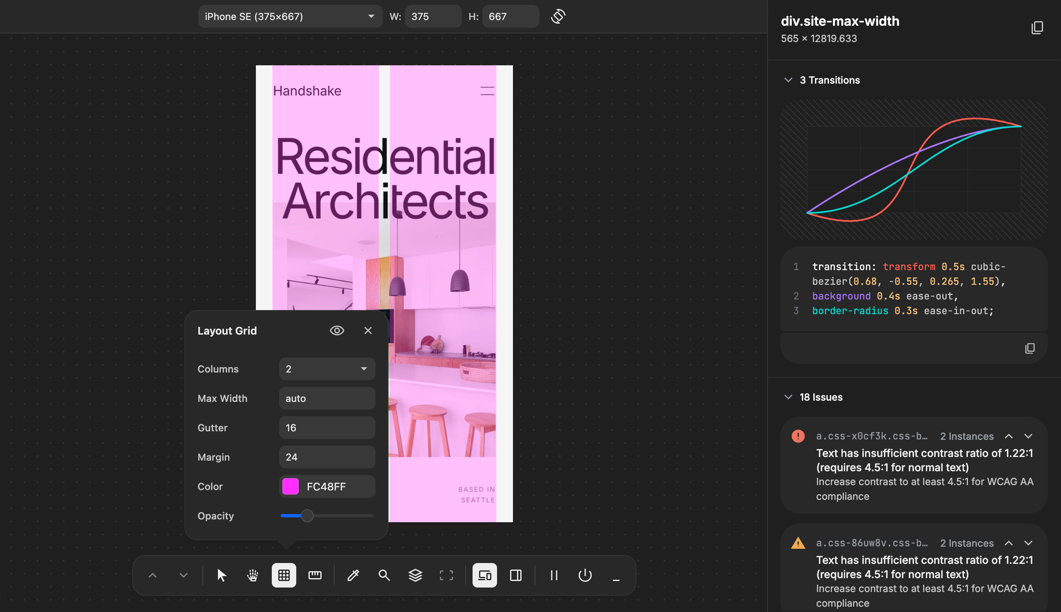Click the ruler measure tool
Image resolution: width=1061 pixels, height=612 pixels.
pyautogui.click(x=315, y=575)
